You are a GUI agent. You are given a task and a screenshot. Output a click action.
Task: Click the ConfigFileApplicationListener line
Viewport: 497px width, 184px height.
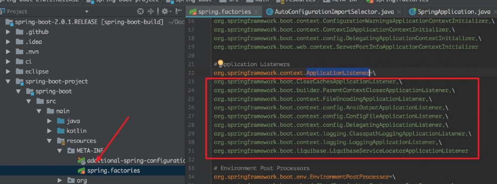[x=331, y=116]
